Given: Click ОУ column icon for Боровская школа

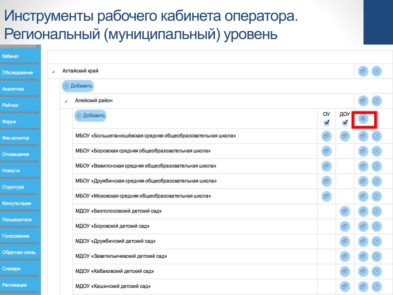Looking at the screenshot, I should tap(326, 151).
